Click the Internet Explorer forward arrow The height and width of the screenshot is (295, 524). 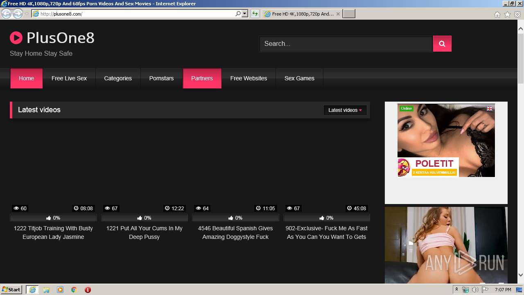(x=18, y=14)
